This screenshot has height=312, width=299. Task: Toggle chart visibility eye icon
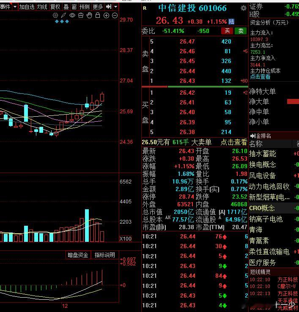coord(72,15)
